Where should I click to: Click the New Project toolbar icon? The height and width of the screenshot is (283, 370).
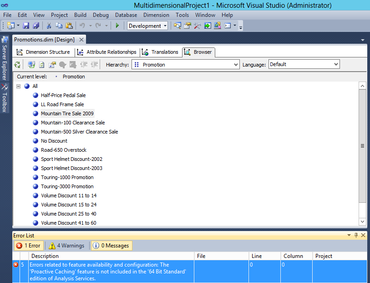click(11, 26)
